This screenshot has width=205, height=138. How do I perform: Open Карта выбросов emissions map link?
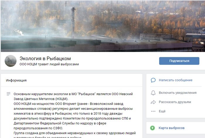171,128
